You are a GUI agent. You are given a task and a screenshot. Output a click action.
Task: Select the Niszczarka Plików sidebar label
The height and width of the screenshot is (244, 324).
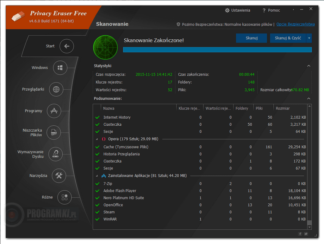[x=32, y=133]
